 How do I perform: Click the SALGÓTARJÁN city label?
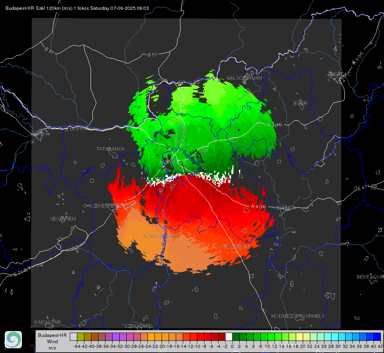[x=244, y=78]
